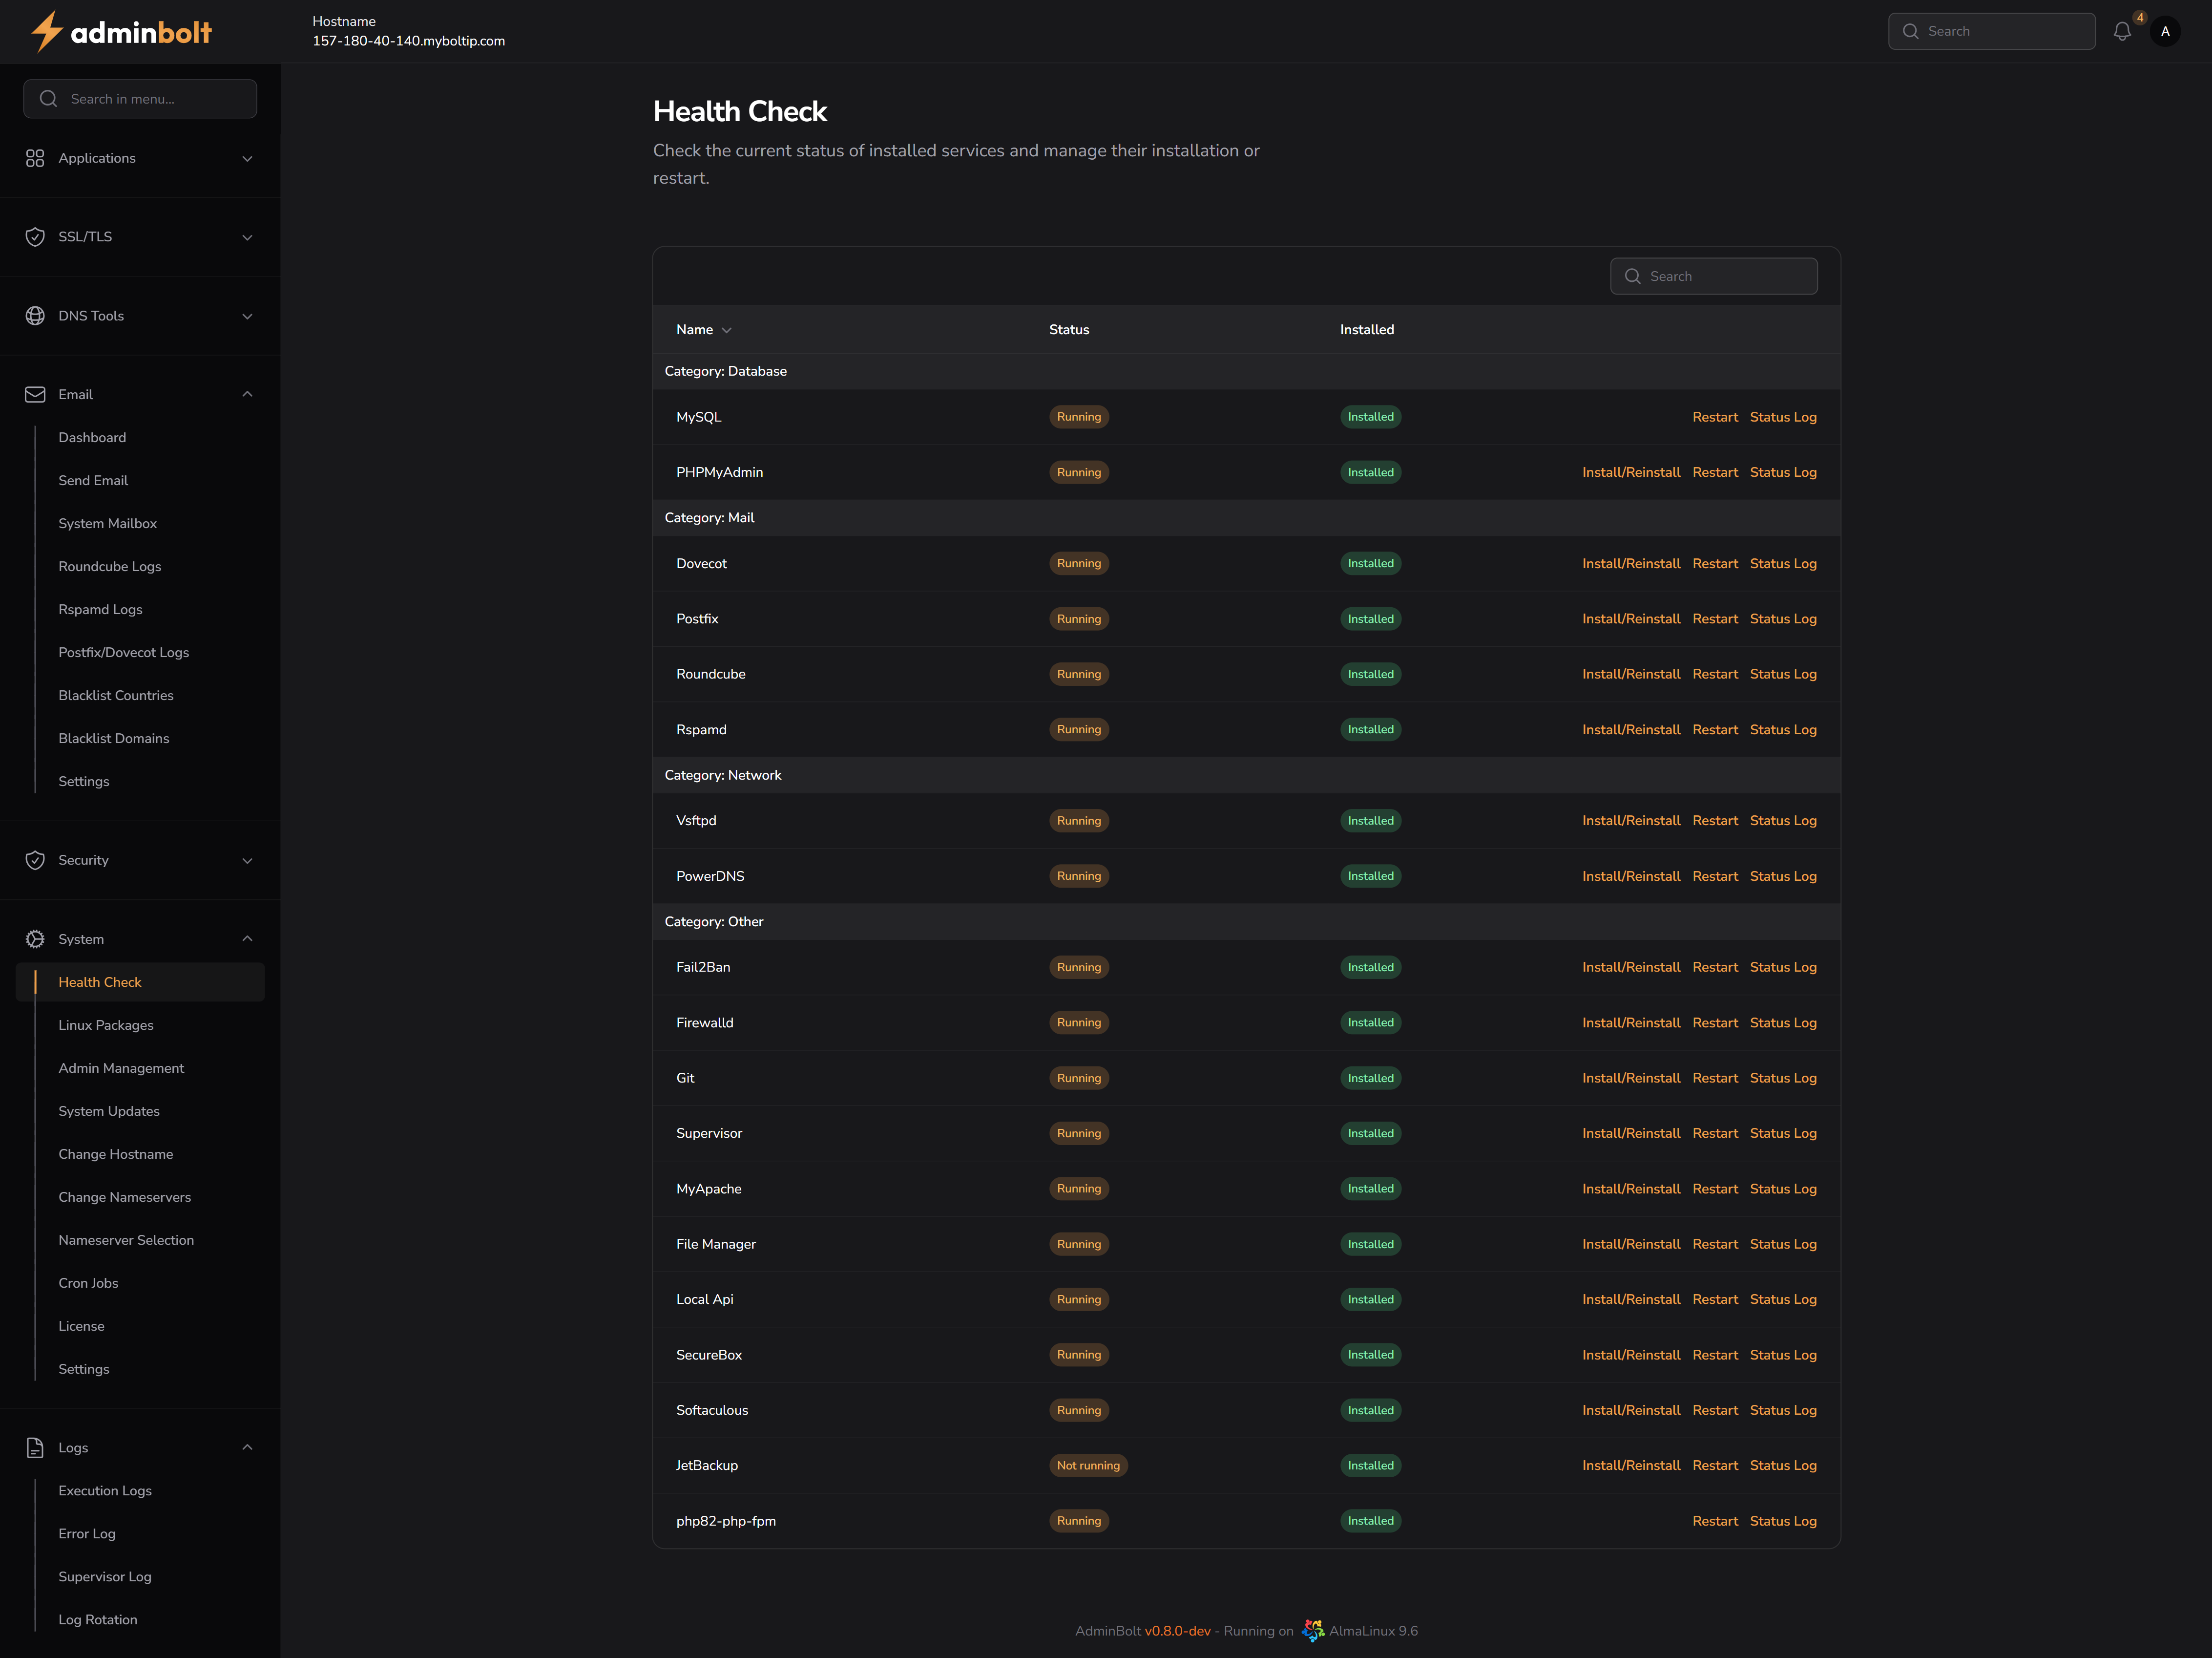Click the AdminBolt lightning logo
2212x1658 pixels.
(x=46, y=31)
